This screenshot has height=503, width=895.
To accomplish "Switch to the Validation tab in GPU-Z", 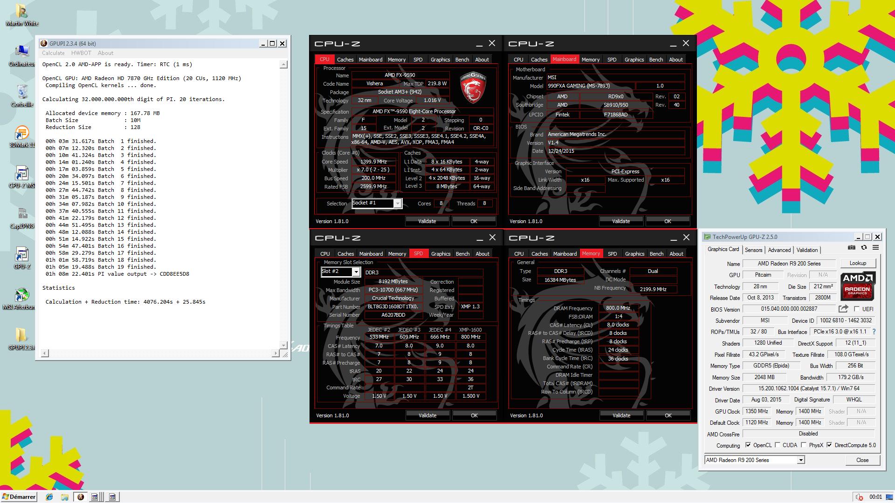I will tap(807, 250).
